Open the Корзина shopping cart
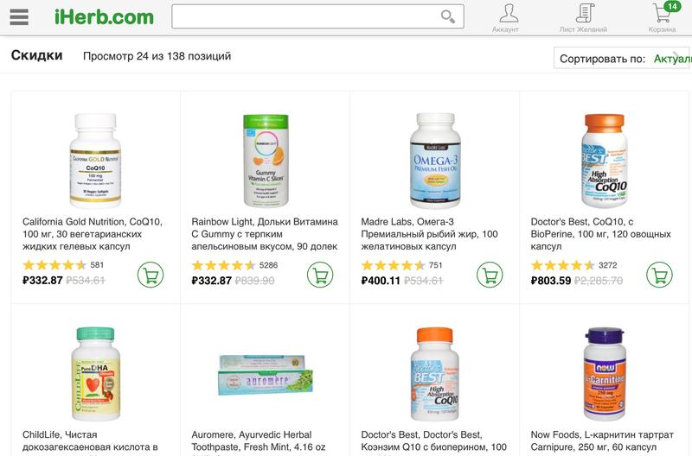The height and width of the screenshot is (456, 692). coord(663,16)
